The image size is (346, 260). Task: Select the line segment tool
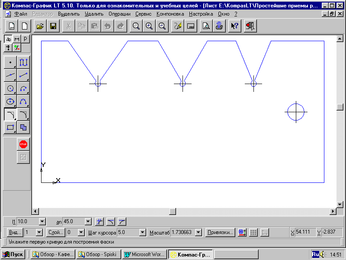[23, 75]
